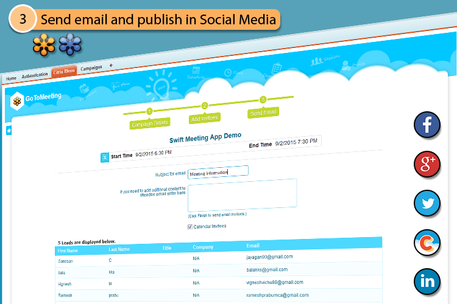Open the Authentication tab
Image resolution: width=457 pixels, height=304 pixels.
pyautogui.click(x=34, y=75)
